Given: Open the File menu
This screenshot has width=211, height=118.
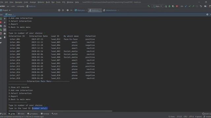Looking at the screenshot, I should pos(1,2).
